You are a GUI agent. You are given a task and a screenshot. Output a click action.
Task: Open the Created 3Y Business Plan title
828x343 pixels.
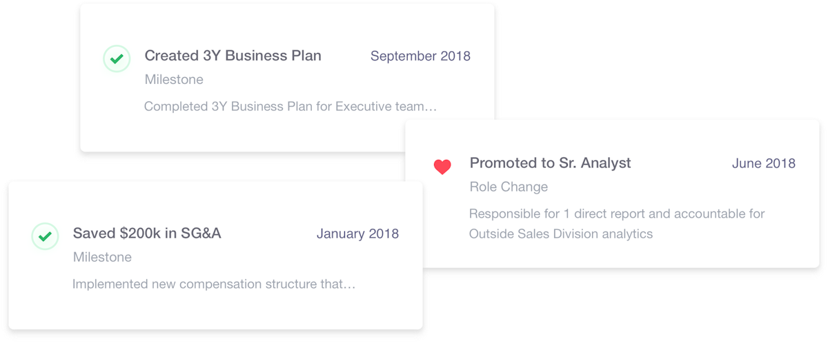[x=233, y=56]
